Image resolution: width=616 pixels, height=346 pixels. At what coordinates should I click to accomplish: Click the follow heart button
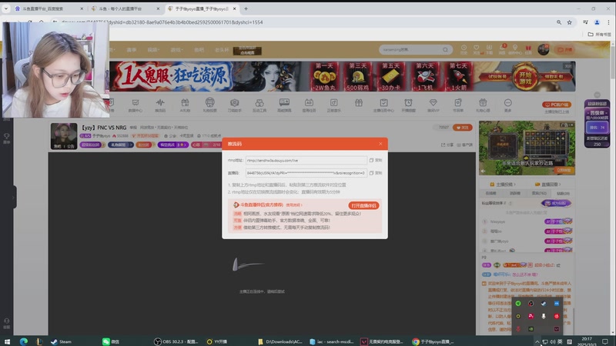click(x=463, y=128)
